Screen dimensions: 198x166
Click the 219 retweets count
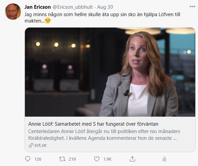72,159
